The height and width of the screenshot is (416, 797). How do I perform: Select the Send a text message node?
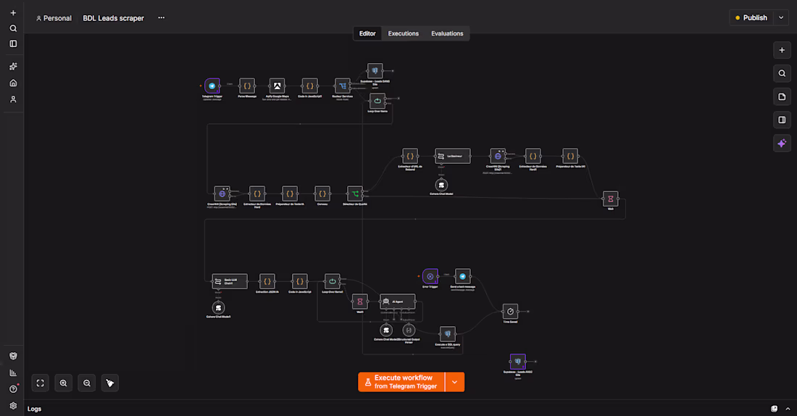pyautogui.click(x=462, y=276)
